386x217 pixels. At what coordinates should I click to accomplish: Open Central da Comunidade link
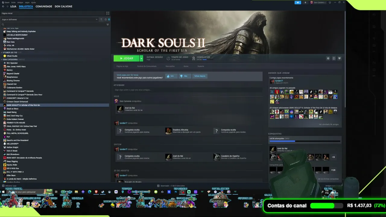coord(147,66)
